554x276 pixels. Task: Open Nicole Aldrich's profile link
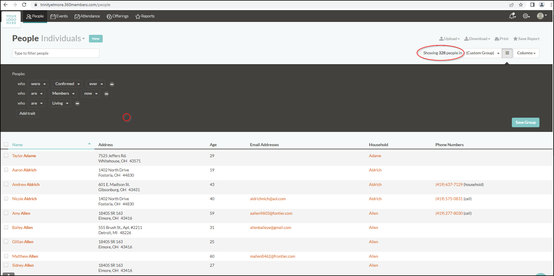point(24,199)
